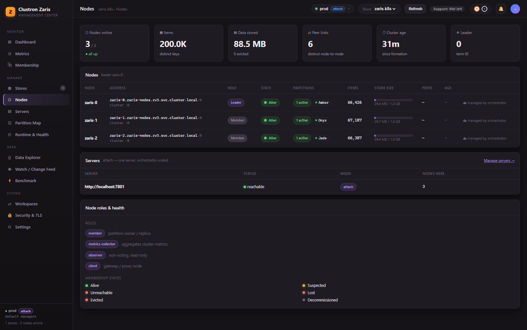
Task: Open the Partition Map page
Action: click(36, 123)
